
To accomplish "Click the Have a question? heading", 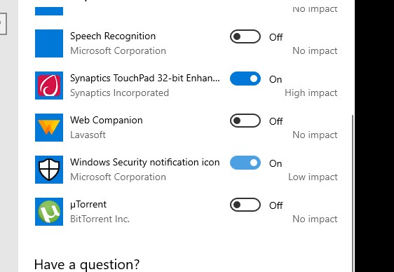I will [x=87, y=264].
